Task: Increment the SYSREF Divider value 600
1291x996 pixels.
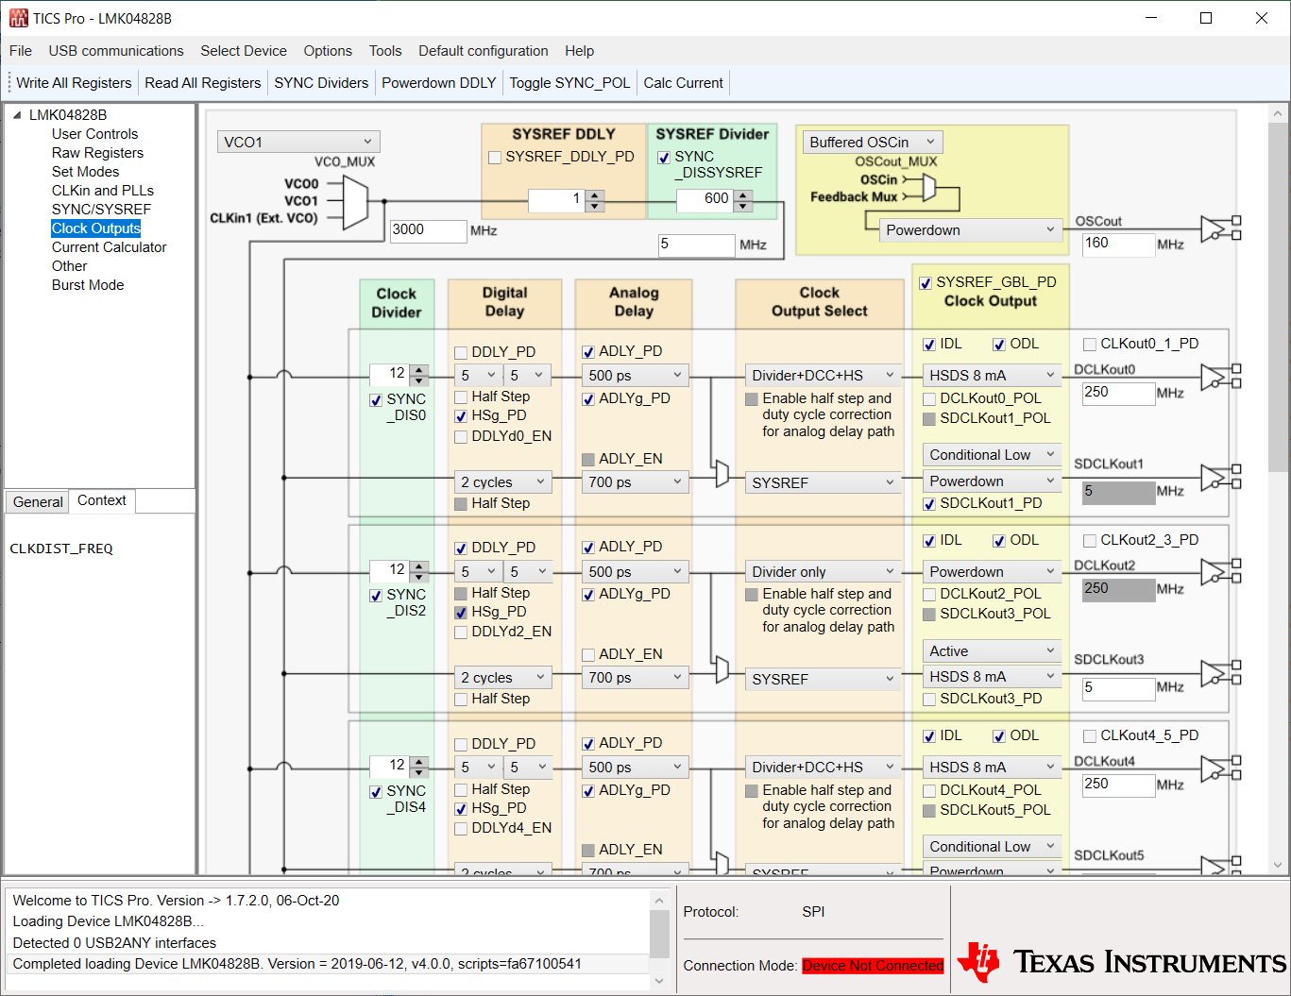Action: (743, 194)
